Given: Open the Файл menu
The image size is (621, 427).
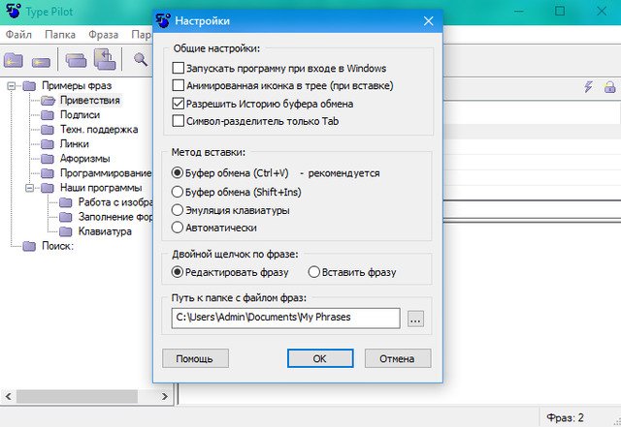Looking at the screenshot, I should (x=17, y=35).
